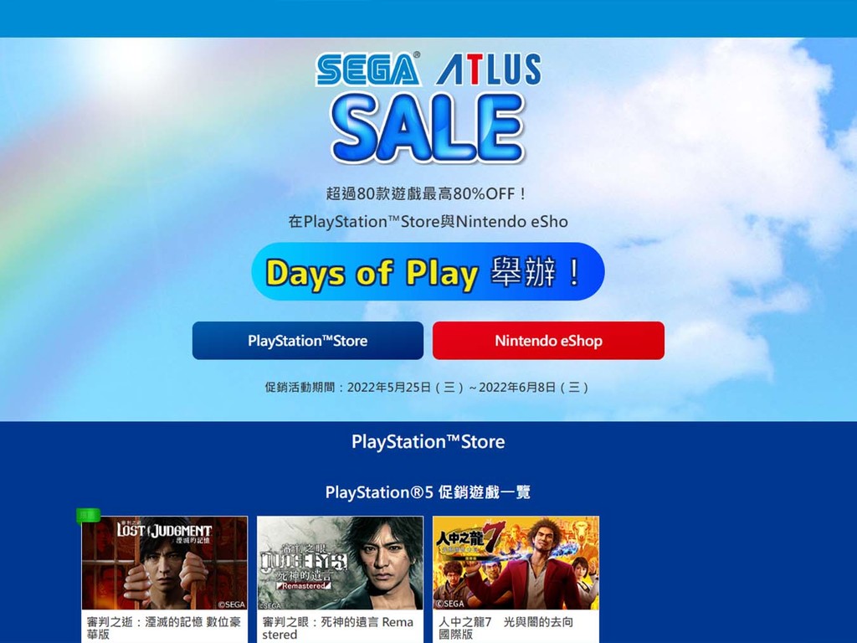Image resolution: width=857 pixels, height=643 pixels.
Task: Click the title 人中之龍7 光與闇的去向 國際版
Action: pyautogui.click(x=505, y=628)
